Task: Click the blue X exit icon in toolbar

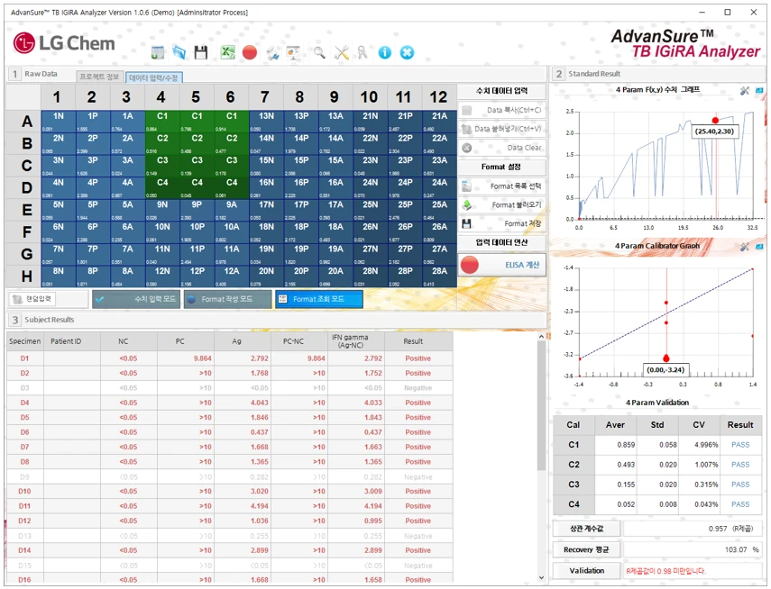Action: [x=407, y=52]
